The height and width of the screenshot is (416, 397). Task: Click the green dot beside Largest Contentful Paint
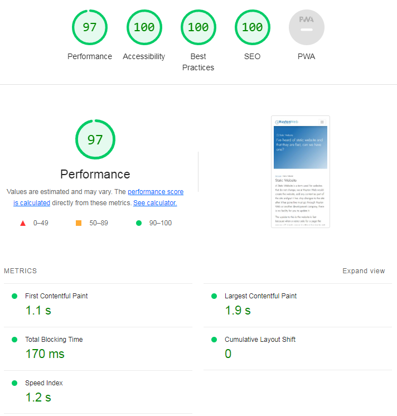click(214, 296)
